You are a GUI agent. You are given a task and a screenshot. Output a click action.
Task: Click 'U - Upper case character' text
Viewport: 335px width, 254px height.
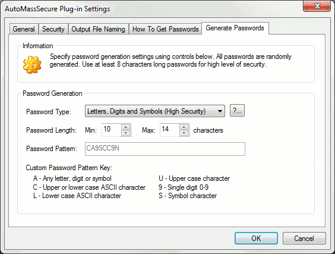tap(194, 178)
